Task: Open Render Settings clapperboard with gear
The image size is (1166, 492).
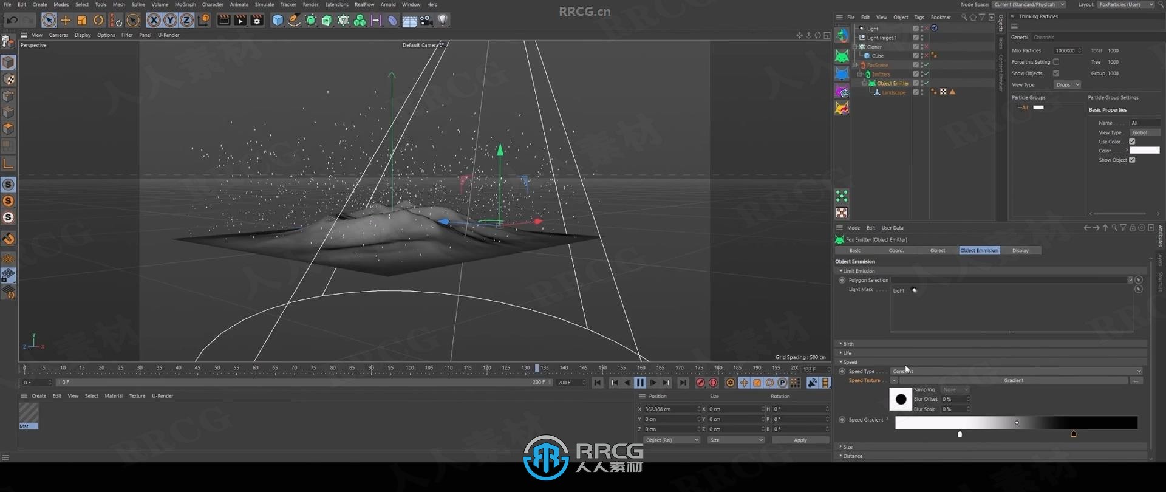Action: 257,20
